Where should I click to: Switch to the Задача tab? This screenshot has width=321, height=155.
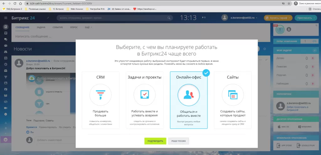tap(41, 27)
